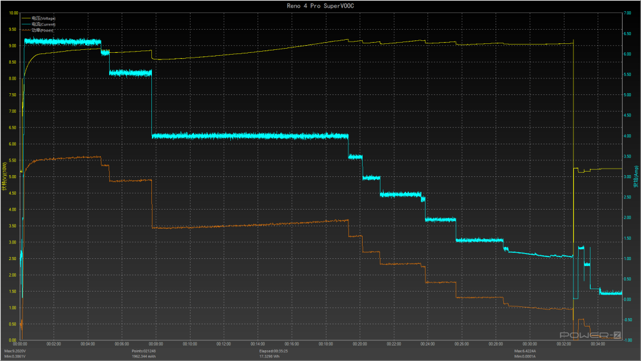
Task: Click the 10.00 label on the voltage axis
Action: (x=13, y=13)
